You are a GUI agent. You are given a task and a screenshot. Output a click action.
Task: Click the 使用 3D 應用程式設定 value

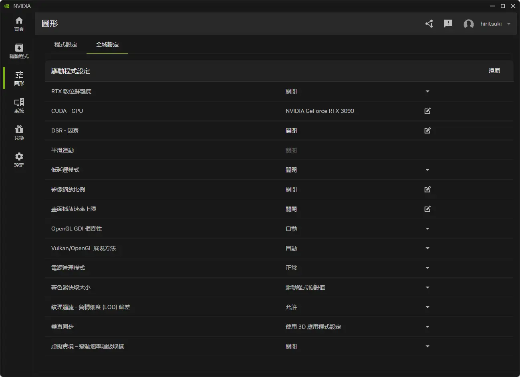pos(313,327)
